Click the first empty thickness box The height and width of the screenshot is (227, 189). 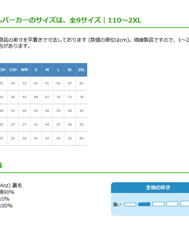pos(130,204)
